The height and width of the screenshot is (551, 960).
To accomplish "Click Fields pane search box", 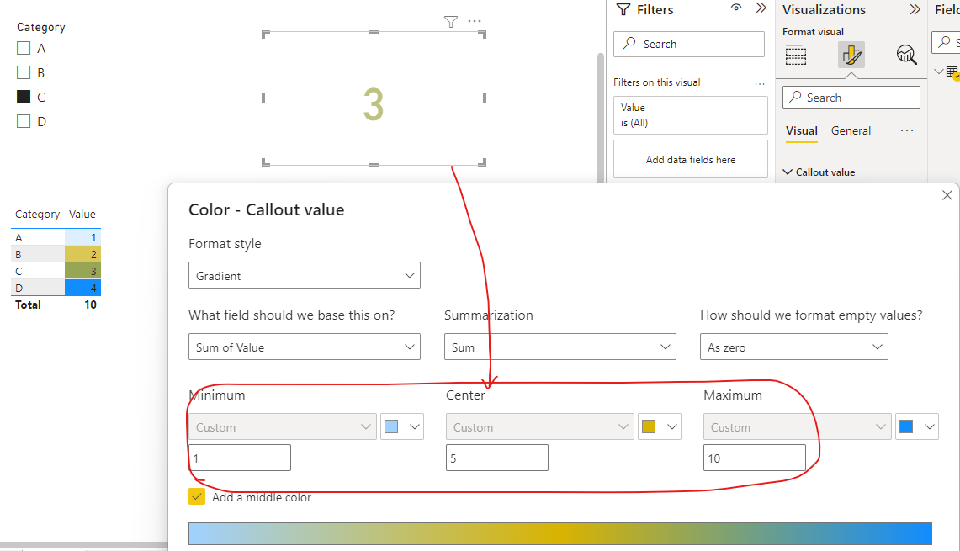I will coord(946,41).
